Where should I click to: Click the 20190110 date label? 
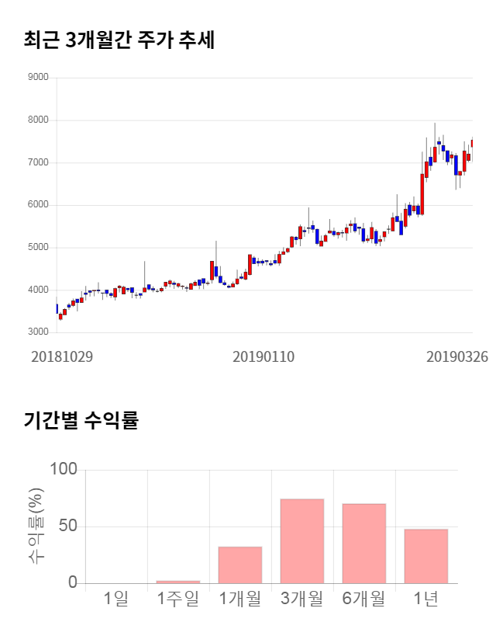pos(263,356)
